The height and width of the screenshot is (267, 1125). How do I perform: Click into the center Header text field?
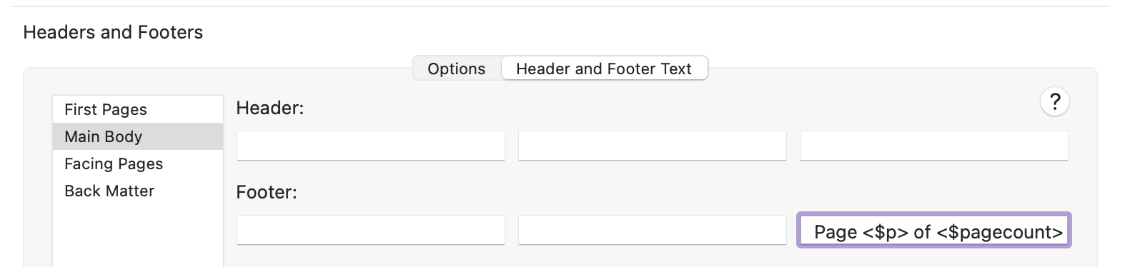tap(653, 146)
